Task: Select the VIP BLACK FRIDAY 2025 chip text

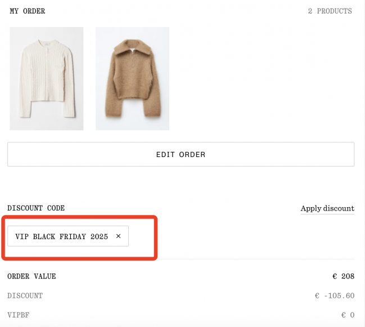Action: (61, 236)
